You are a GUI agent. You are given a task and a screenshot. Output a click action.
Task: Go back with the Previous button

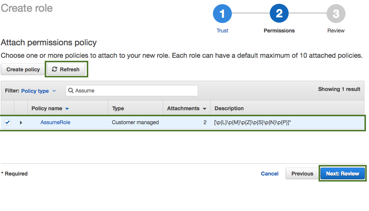tap(302, 174)
